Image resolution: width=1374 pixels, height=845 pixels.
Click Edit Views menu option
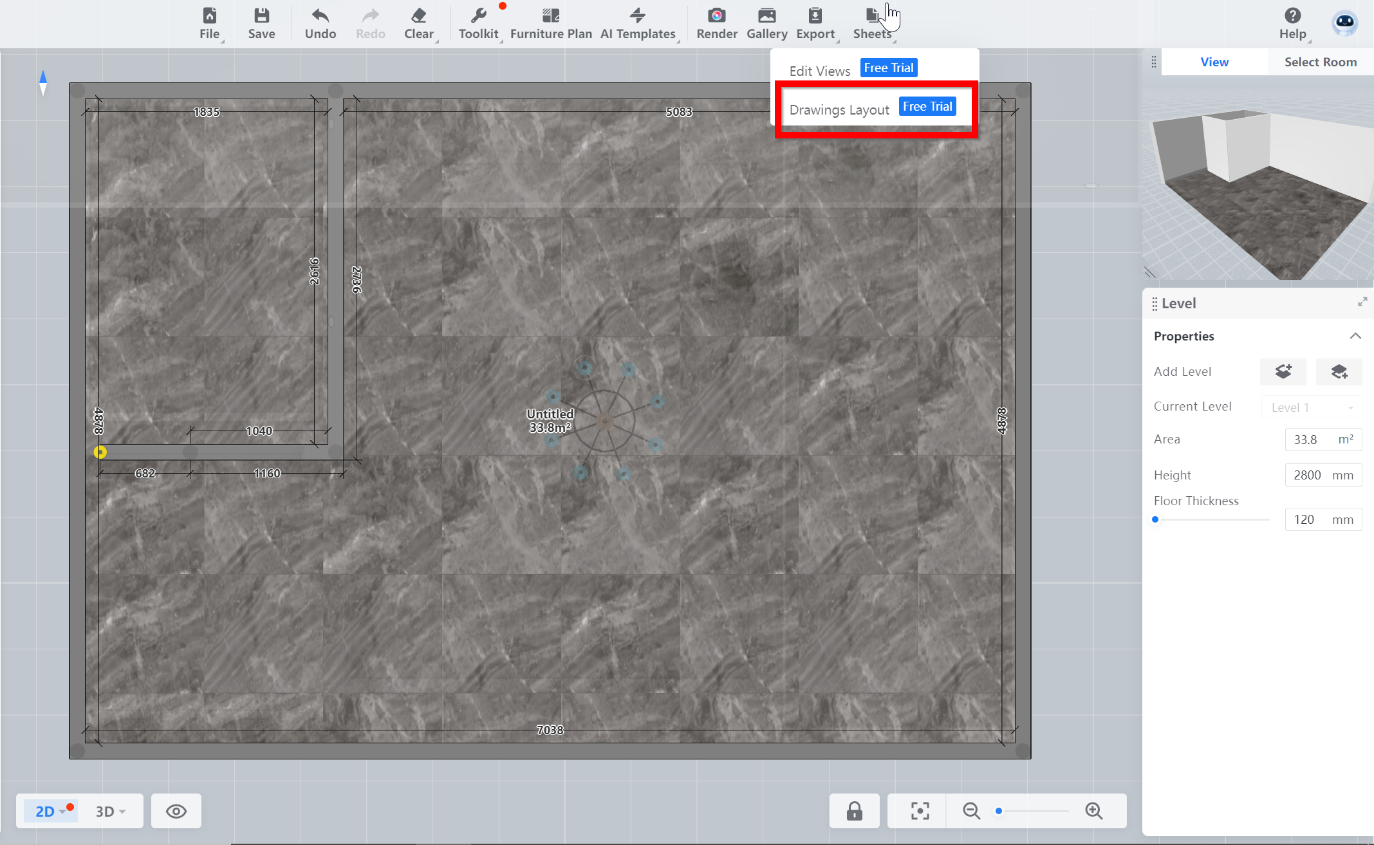(819, 71)
